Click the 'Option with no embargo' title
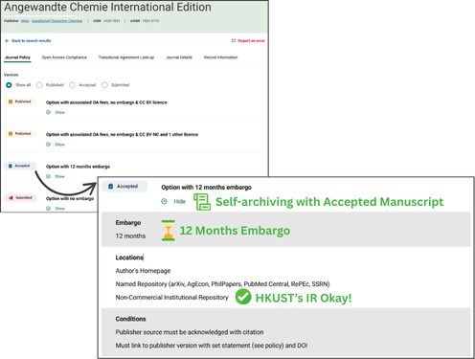Screen dimensions: 475x359 coord(70,198)
